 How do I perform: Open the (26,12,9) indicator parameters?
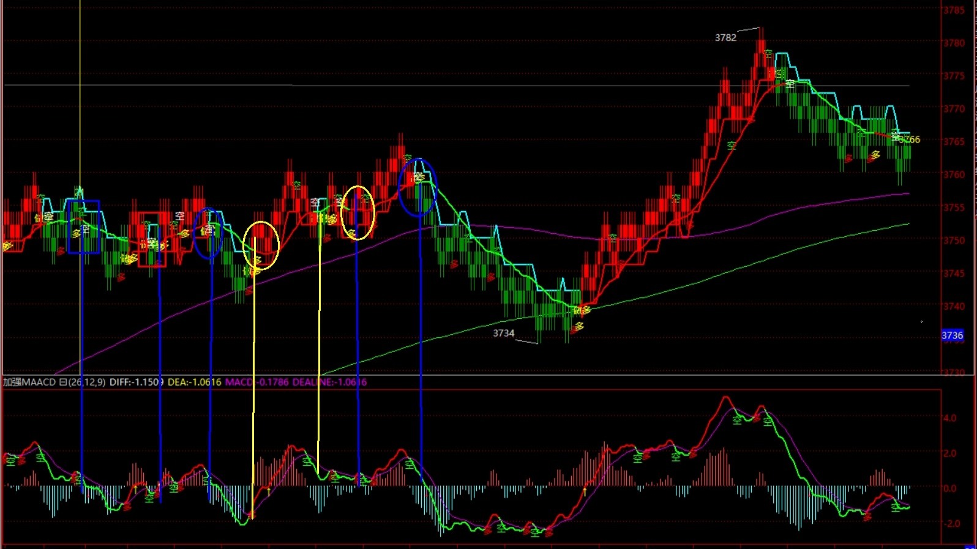pos(86,382)
